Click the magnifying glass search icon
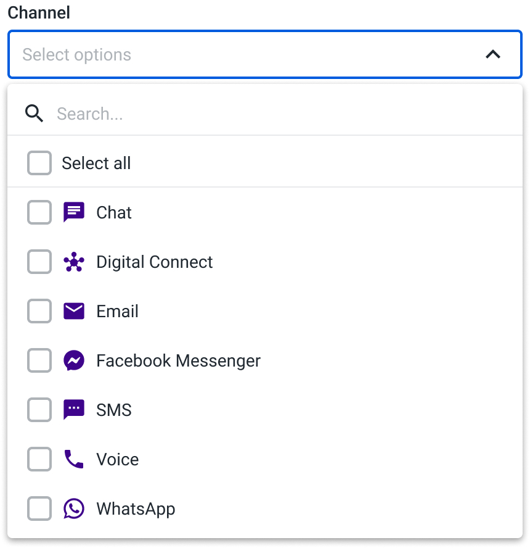The height and width of the screenshot is (548, 530). 34,114
